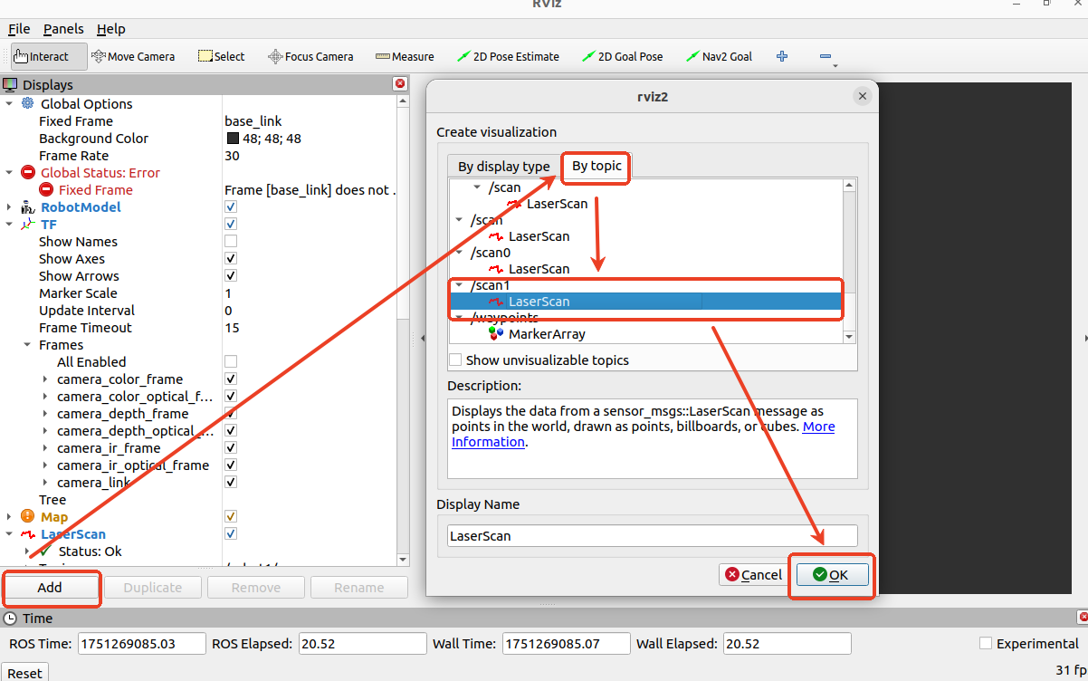Expand the camera_depth_frame node

click(x=45, y=414)
